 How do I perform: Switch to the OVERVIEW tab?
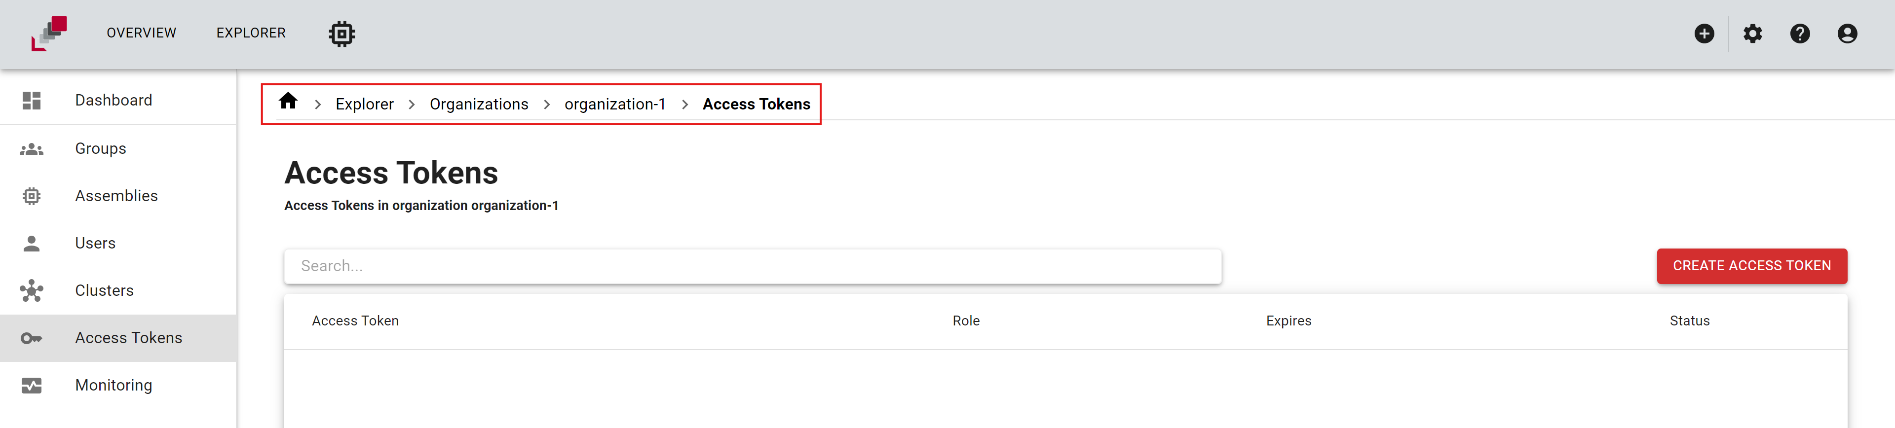click(141, 33)
